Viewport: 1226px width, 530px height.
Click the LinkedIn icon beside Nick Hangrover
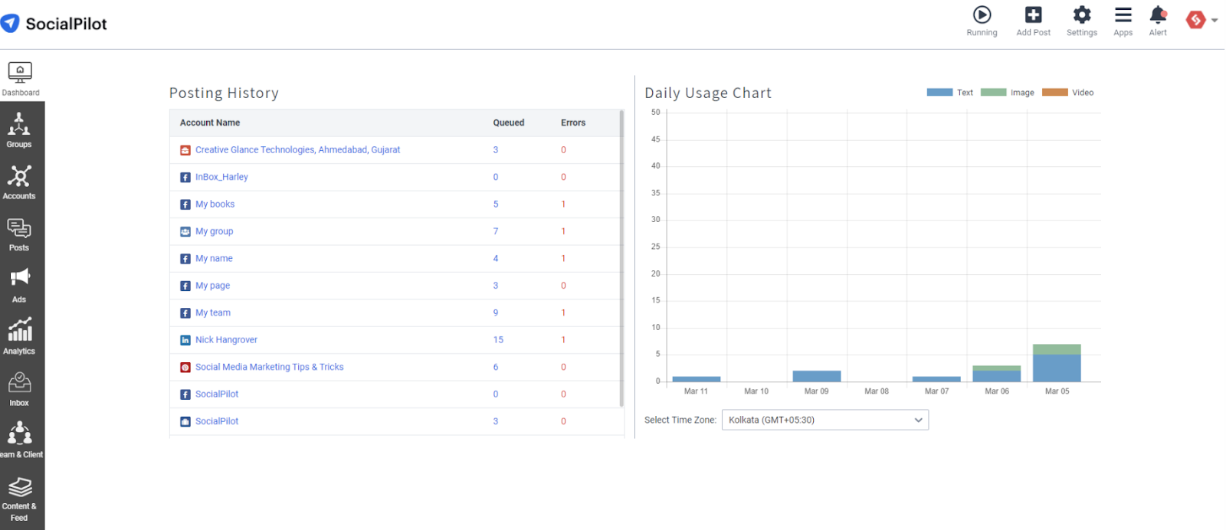tap(185, 340)
